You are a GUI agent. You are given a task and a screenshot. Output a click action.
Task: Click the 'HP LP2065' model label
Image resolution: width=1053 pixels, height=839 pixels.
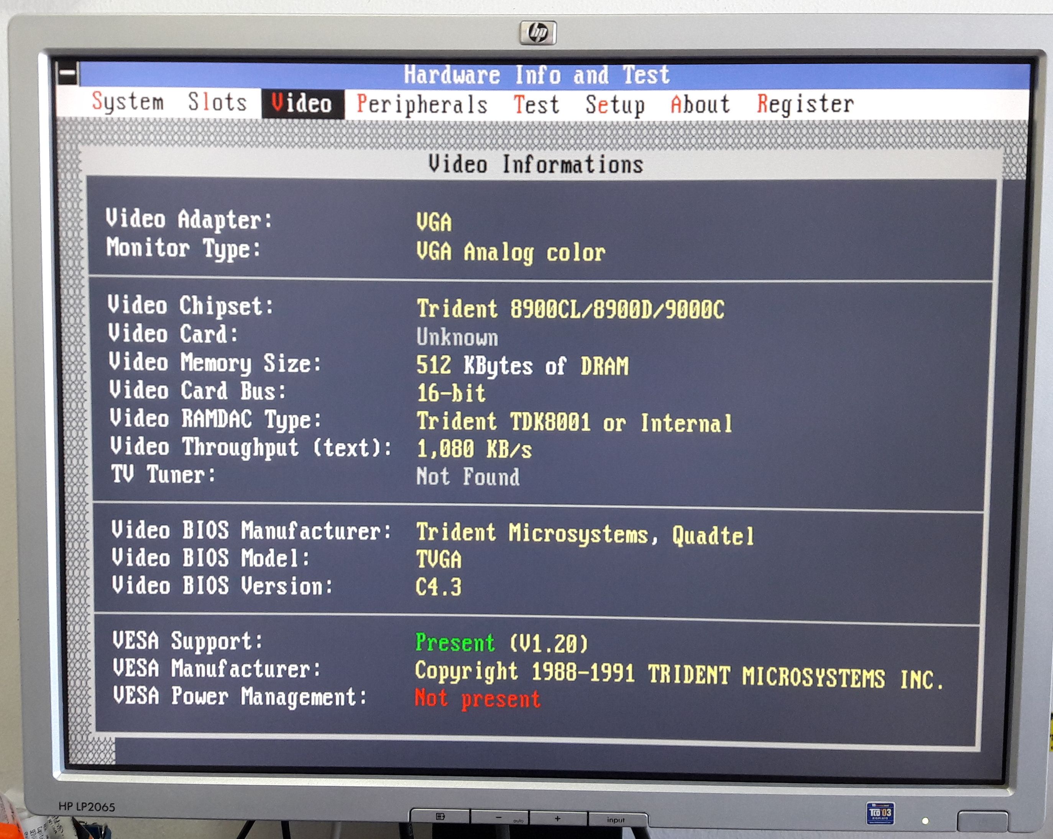point(87,807)
